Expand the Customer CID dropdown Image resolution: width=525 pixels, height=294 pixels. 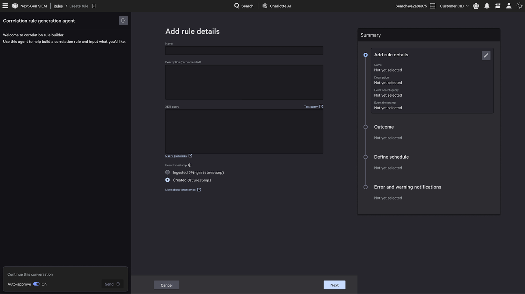pos(454,6)
